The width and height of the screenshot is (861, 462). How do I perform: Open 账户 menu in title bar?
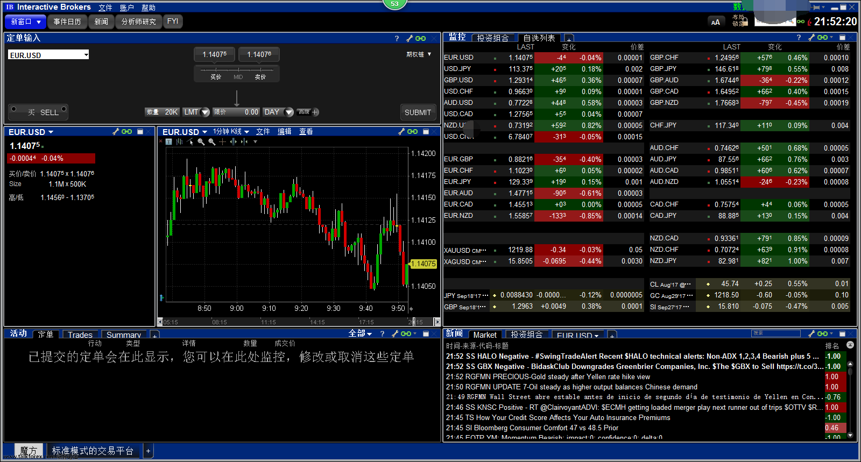(x=126, y=8)
